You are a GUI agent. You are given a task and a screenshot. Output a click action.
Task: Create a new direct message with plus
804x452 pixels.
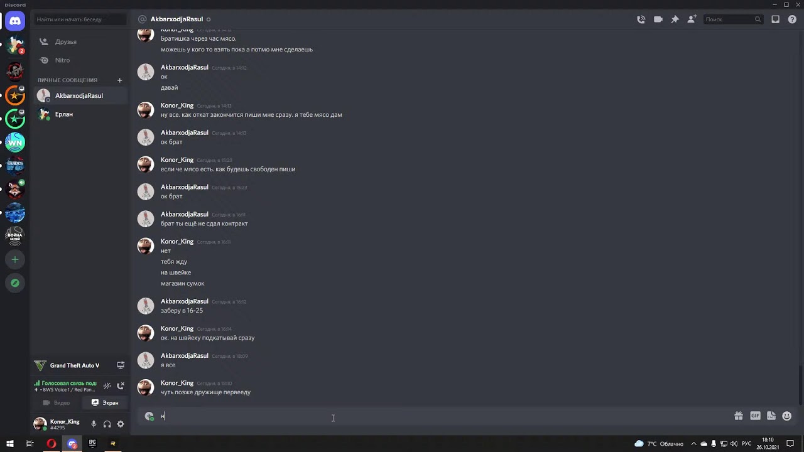119,80
